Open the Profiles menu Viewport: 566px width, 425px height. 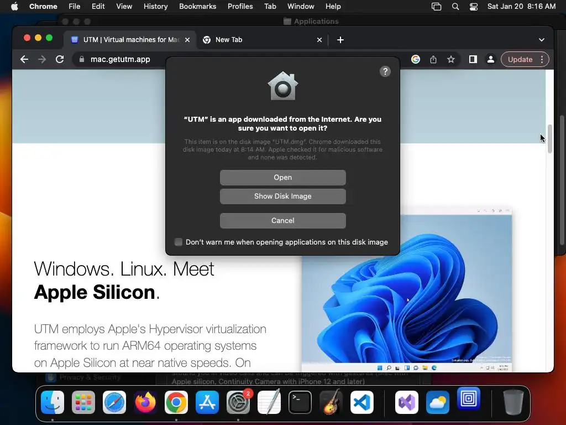(x=240, y=6)
